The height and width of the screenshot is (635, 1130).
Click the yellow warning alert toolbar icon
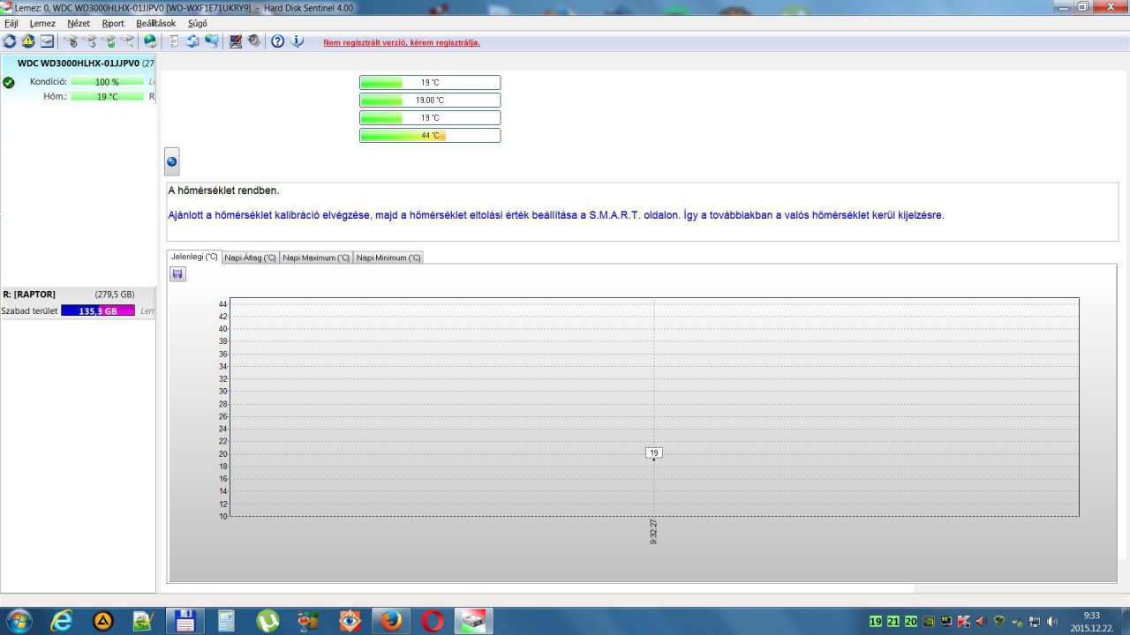28,41
